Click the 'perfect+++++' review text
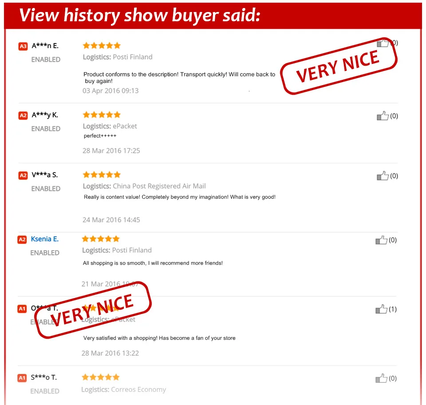This screenshot has width=426, height=405. click(x=100, y=136)
